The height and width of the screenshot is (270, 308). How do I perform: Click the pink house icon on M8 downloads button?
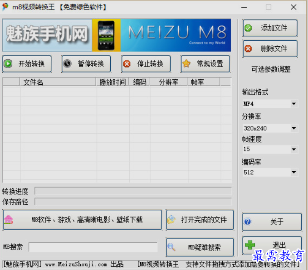point(9,220)
